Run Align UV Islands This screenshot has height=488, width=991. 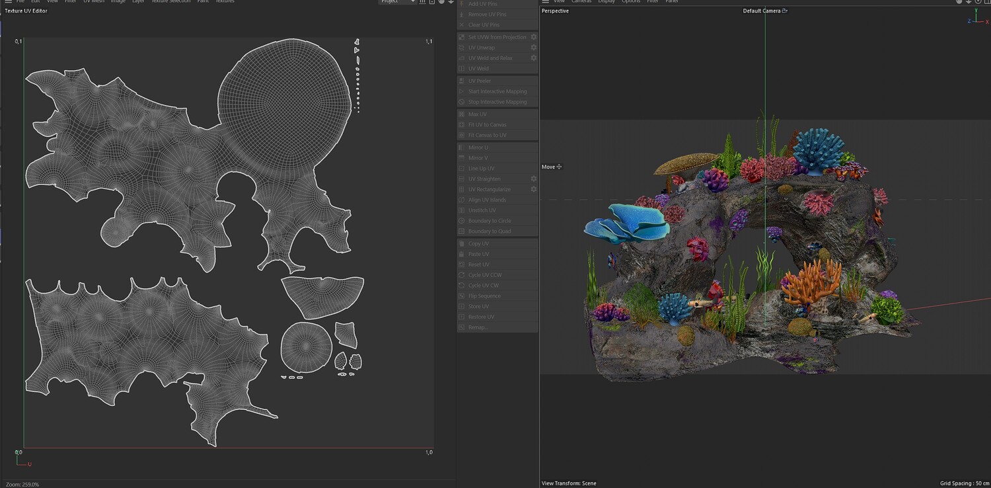pyautogui.click(x=497, y=200)
